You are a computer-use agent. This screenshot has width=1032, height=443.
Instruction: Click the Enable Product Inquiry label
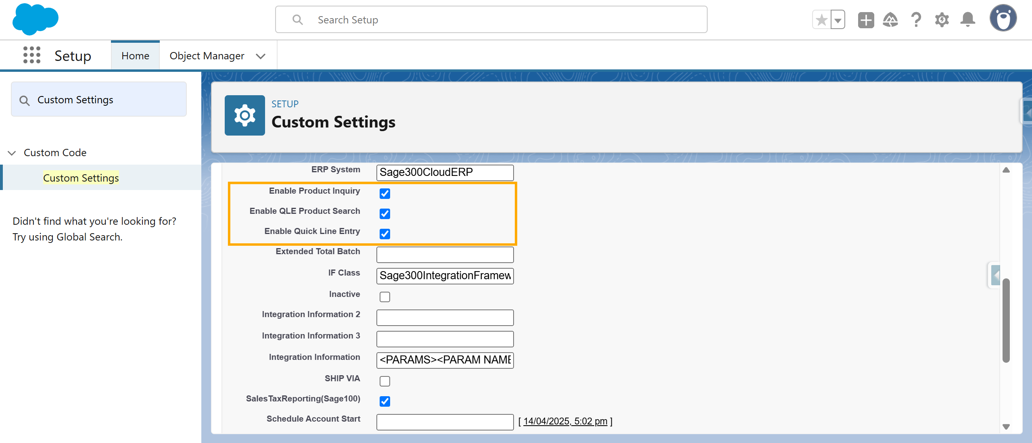tap(314, 191)
